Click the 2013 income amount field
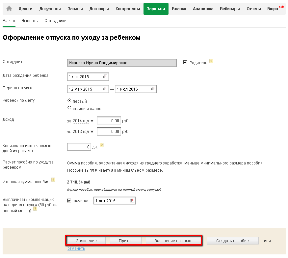This screenshot has height=258, width=288. 109,132
